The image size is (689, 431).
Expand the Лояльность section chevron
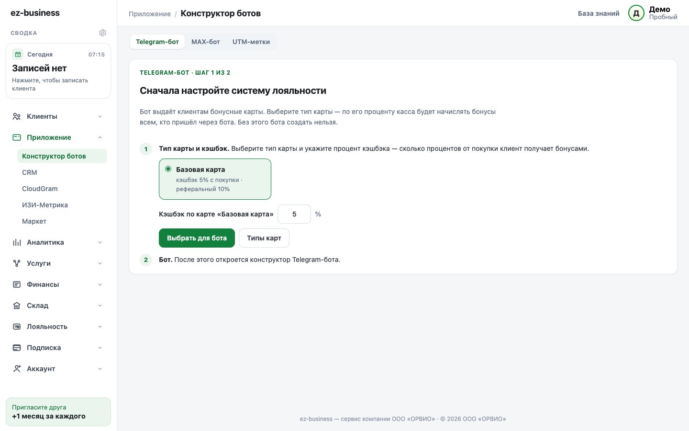tap(100, 327)
